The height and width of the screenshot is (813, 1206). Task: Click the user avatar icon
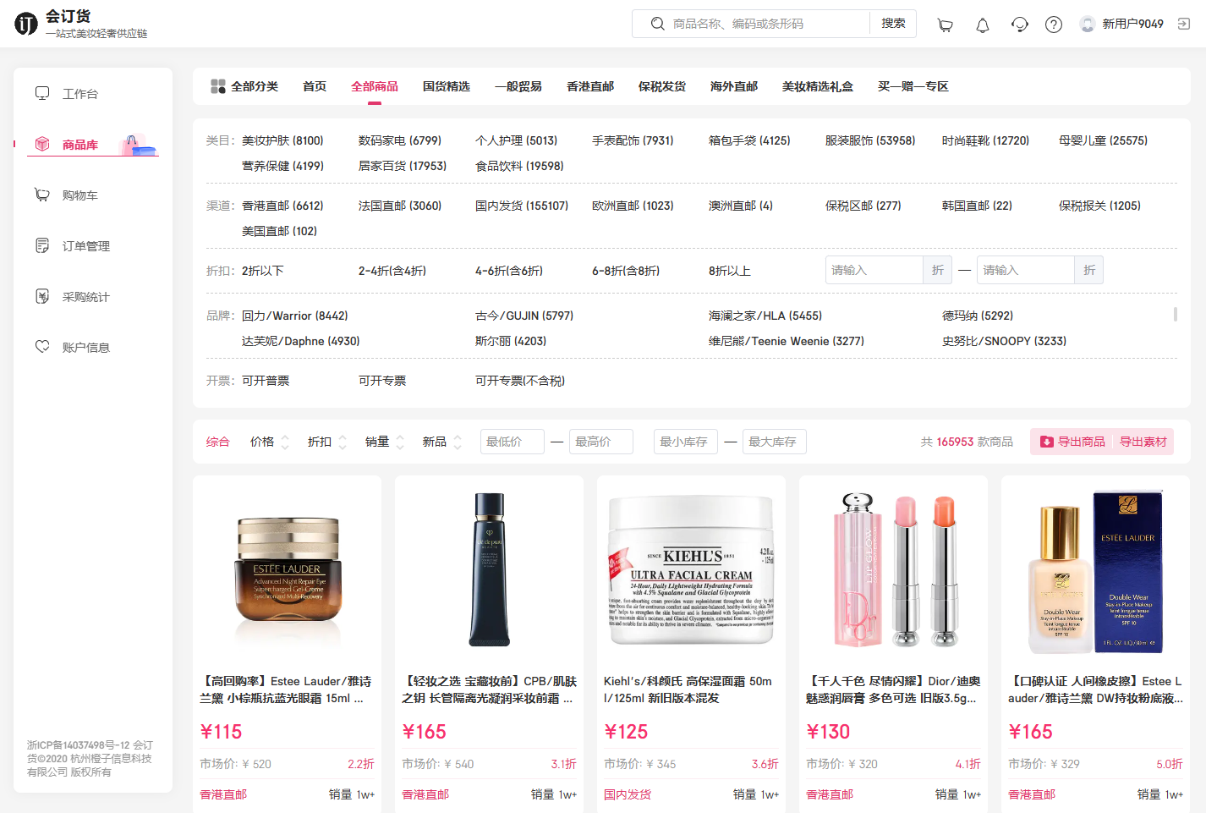1088,25
